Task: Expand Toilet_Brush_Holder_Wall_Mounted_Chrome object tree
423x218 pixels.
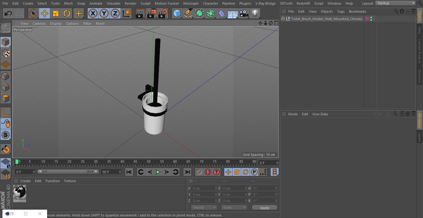Action: [283, 19]
